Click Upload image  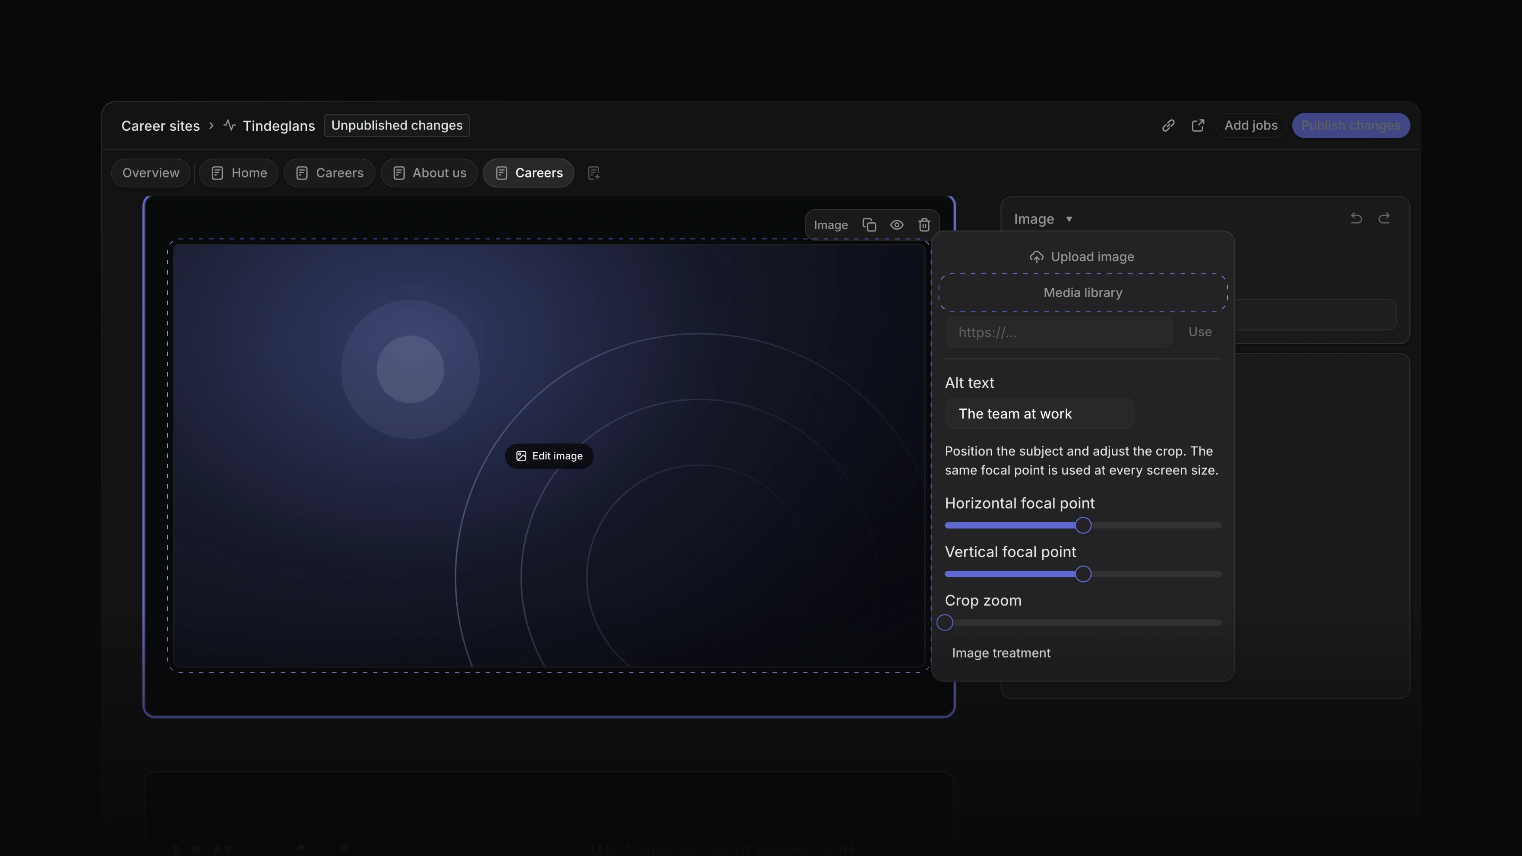1082,257
